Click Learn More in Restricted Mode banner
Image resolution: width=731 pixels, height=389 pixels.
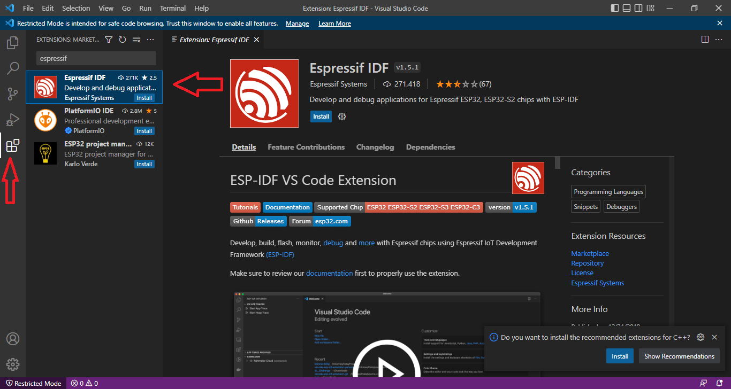pyautogui.click(x=334, y=24)
